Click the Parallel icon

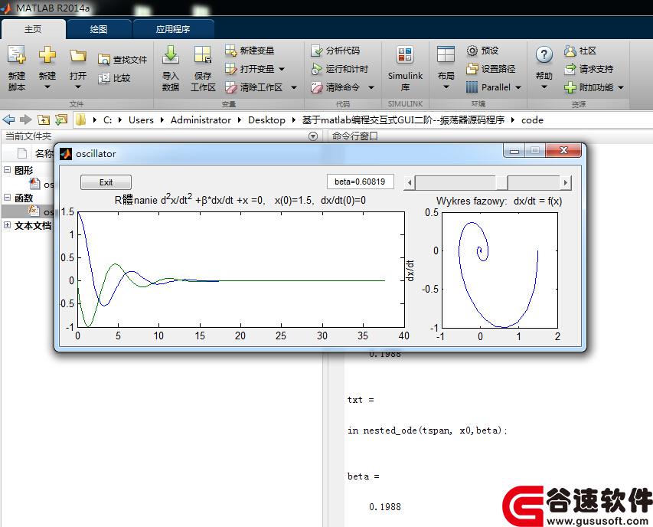click(472, 87)
